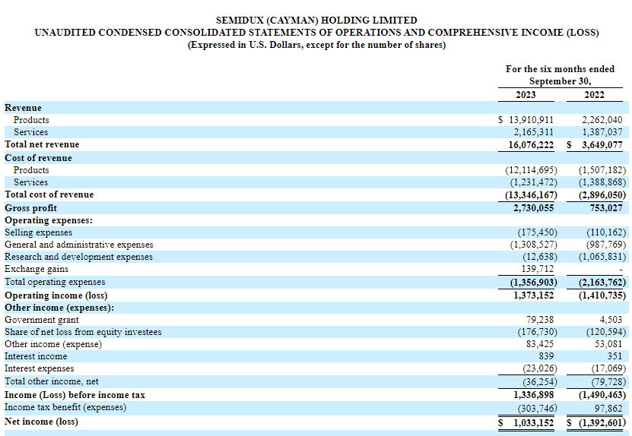Image resolution: width=632 pixels, height=436 pixels.
Task: Click total operating expenses (2,163,762)
Action: coord(602,283)
